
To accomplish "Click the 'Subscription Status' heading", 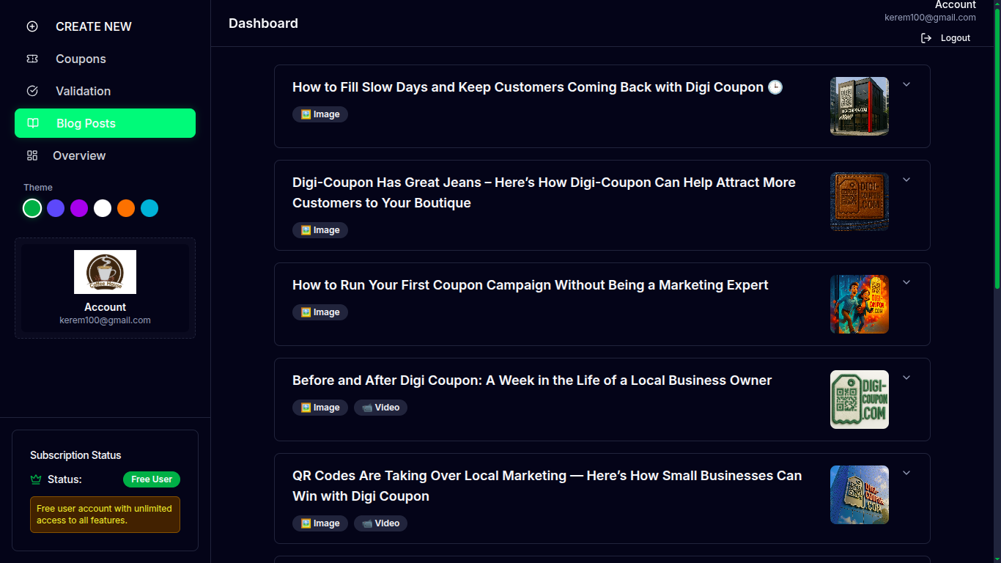I will pyautogui.click(x=75, y=455).
